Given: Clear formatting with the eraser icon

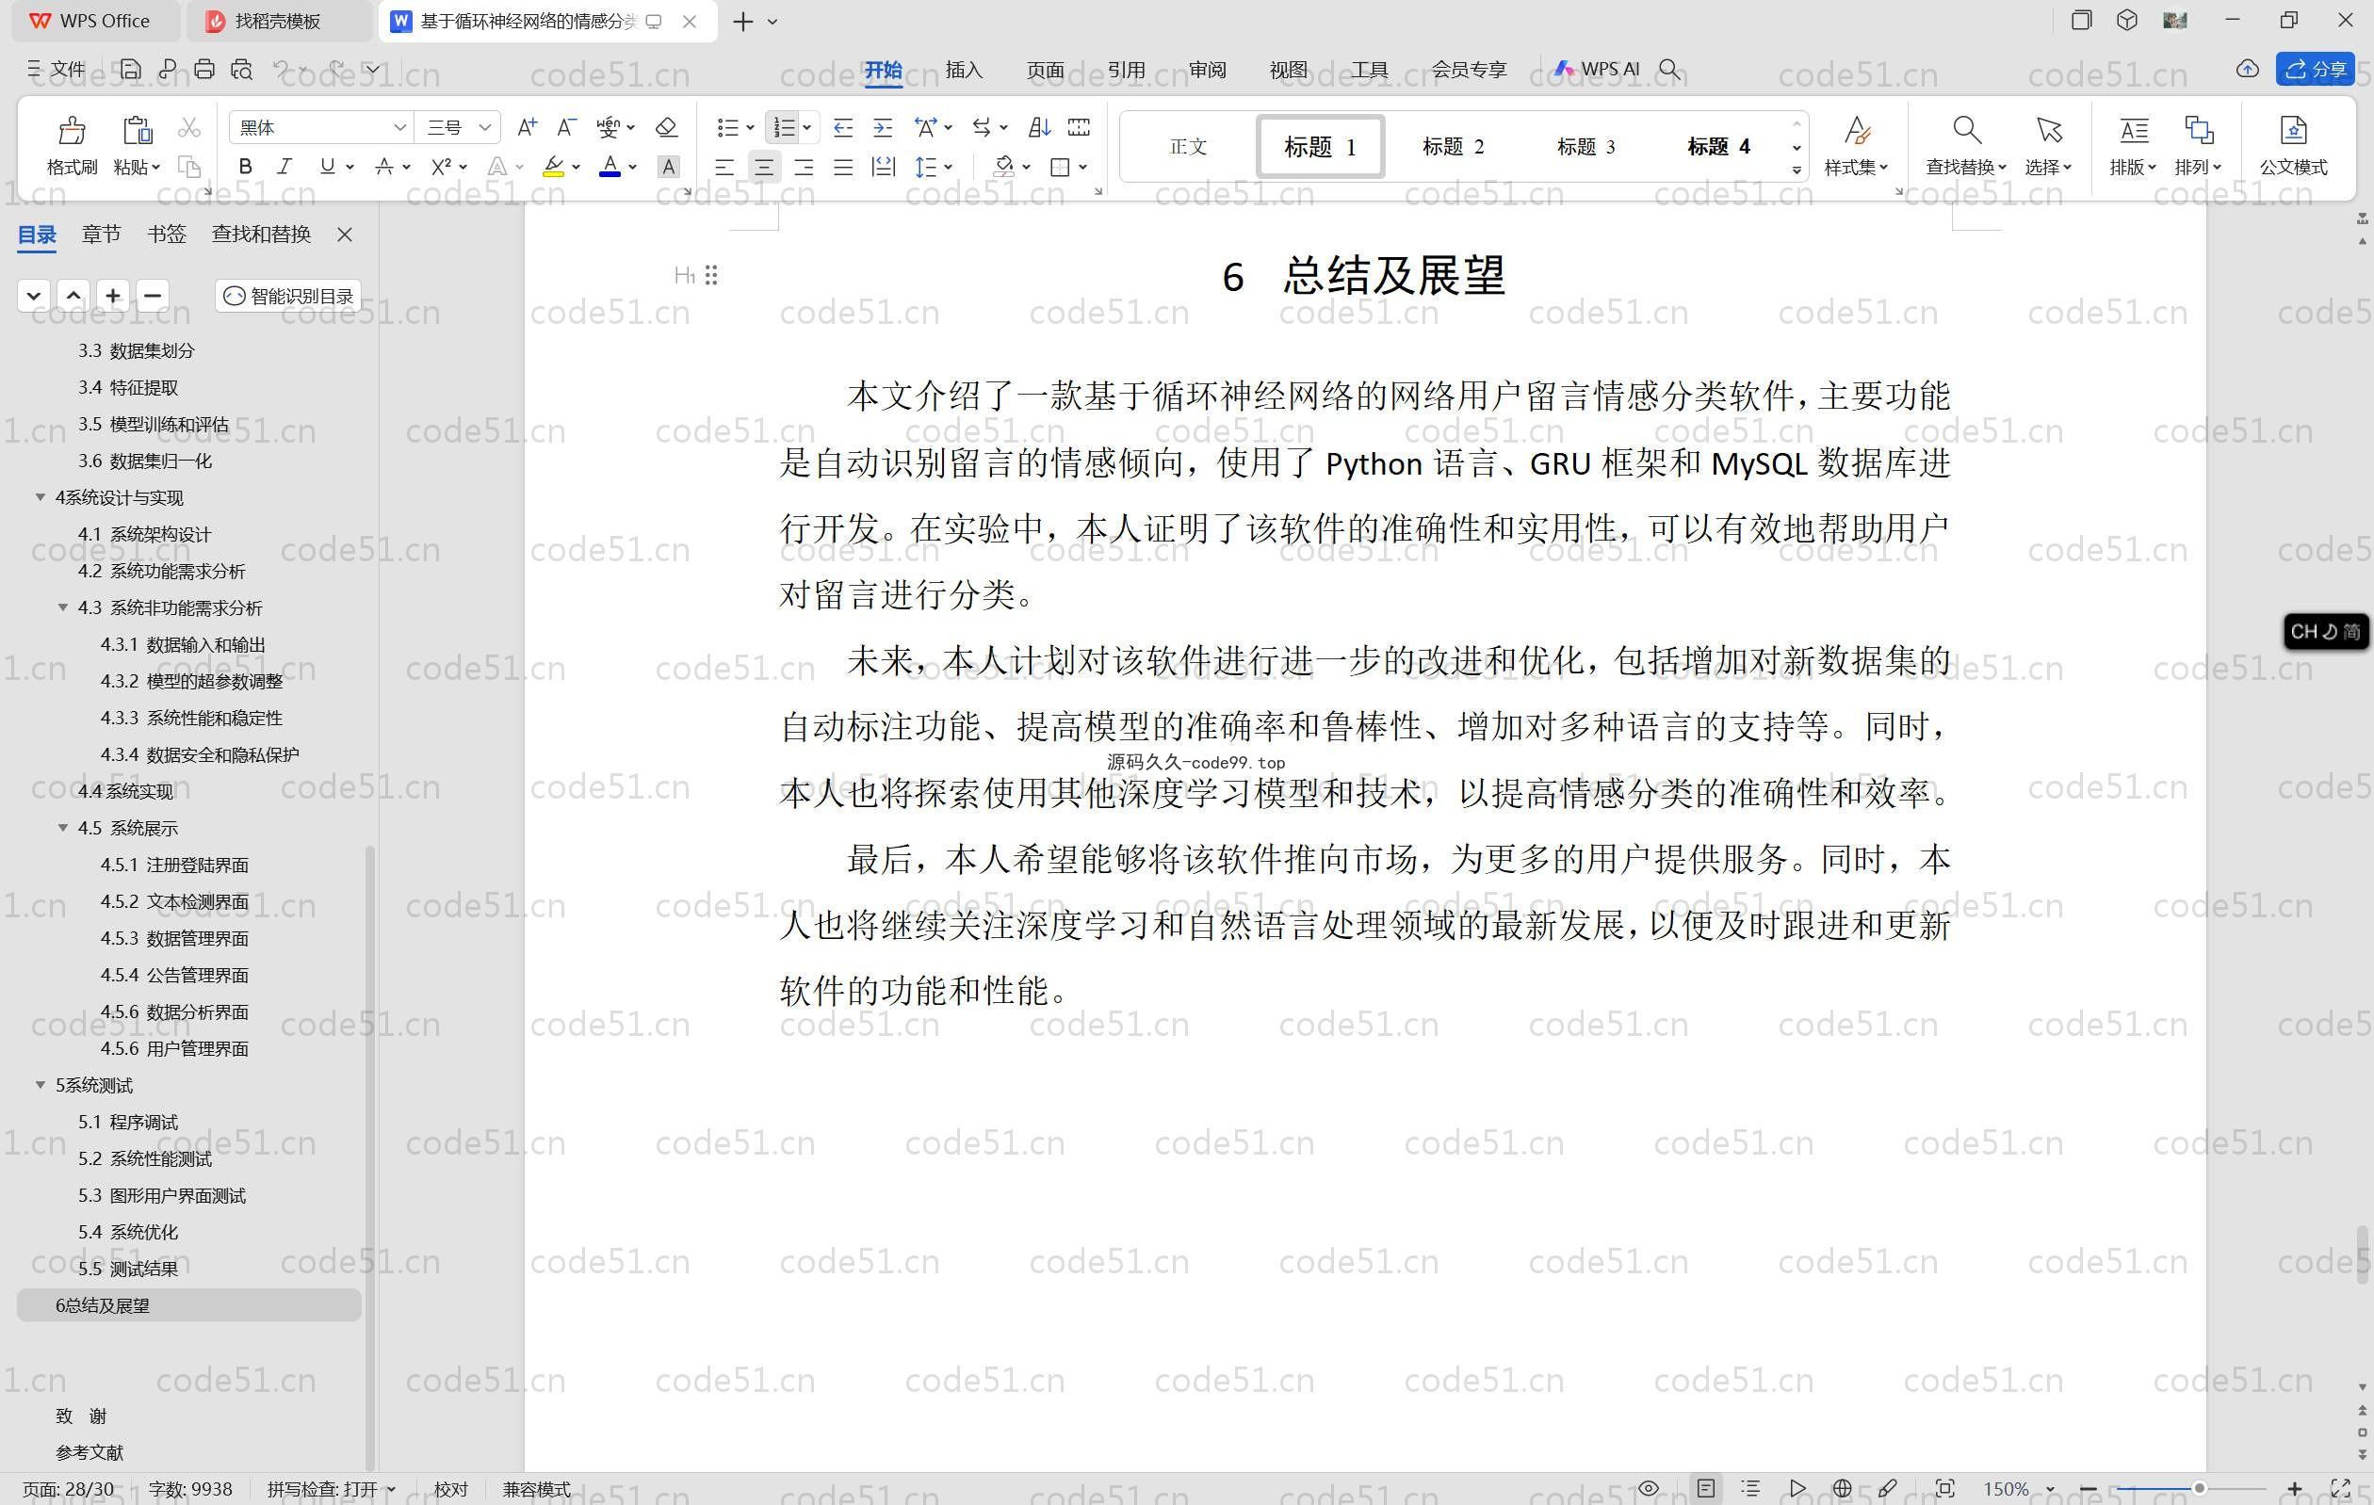Looking at the screenshot, I should tap(666, 127).
